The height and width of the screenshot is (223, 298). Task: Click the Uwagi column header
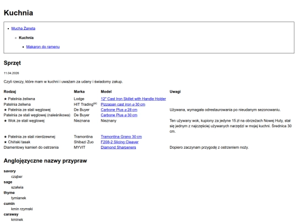point(175,92)
